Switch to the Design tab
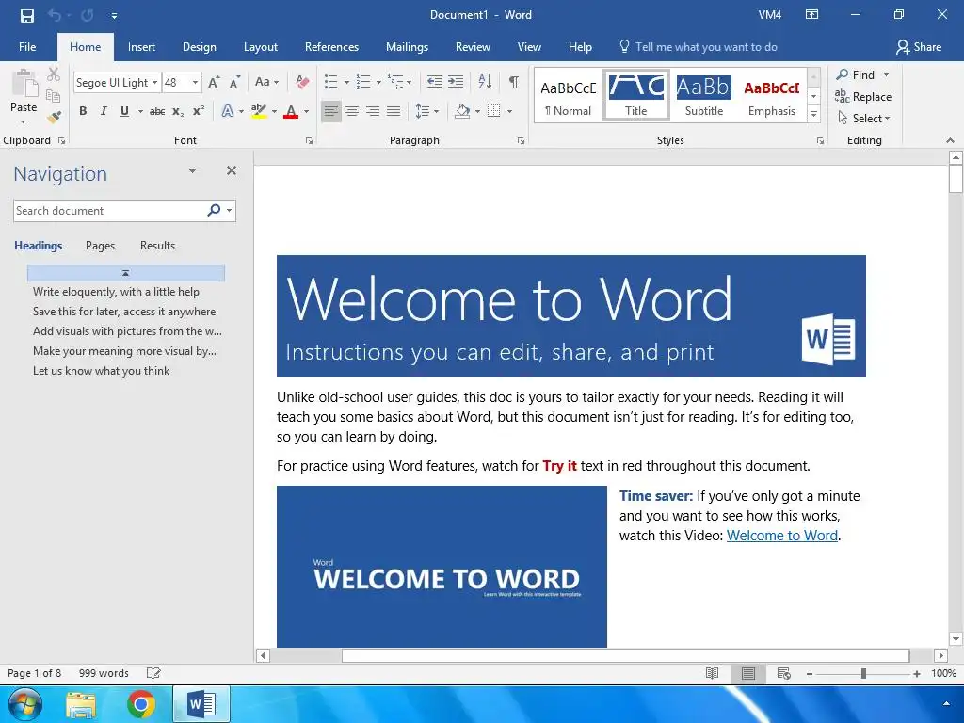 [x=200, y=47]
